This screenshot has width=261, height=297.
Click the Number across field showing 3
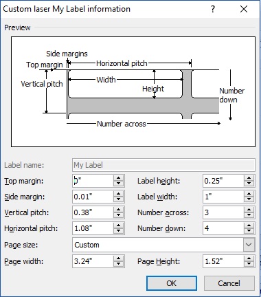223,212
